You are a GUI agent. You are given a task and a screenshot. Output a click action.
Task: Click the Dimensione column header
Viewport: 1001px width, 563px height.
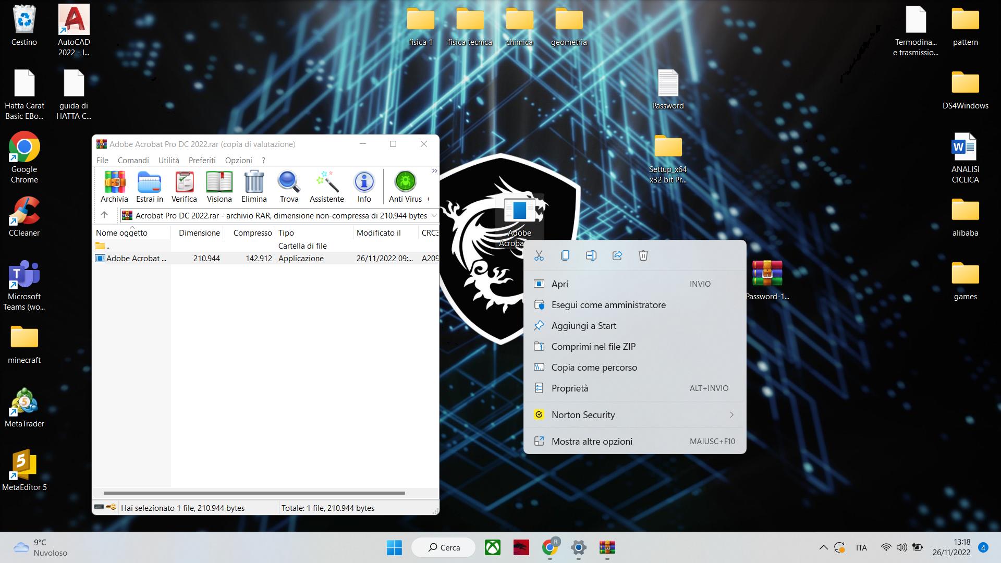199,233
